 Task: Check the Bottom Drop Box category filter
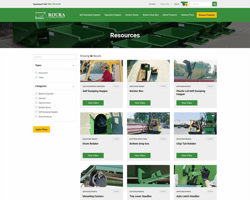36,93
